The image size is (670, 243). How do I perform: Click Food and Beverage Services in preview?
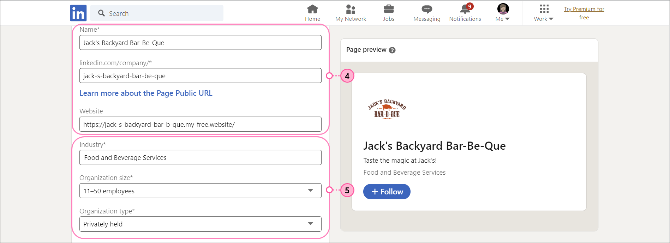point(405,173)
